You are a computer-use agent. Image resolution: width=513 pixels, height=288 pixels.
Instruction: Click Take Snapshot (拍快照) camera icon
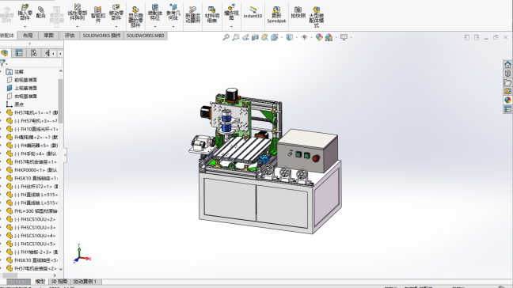[x=298, y=13]
